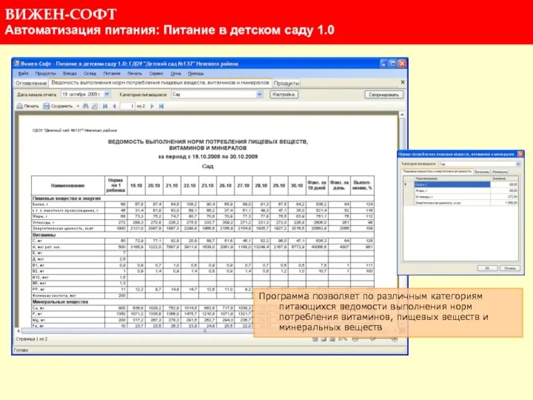Click the value cell of the Белки row
This screenshot has width=533, height=400.
[x=504, y=185]
